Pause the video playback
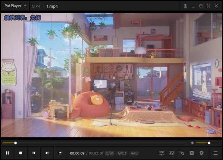 [x=7, y=153]
